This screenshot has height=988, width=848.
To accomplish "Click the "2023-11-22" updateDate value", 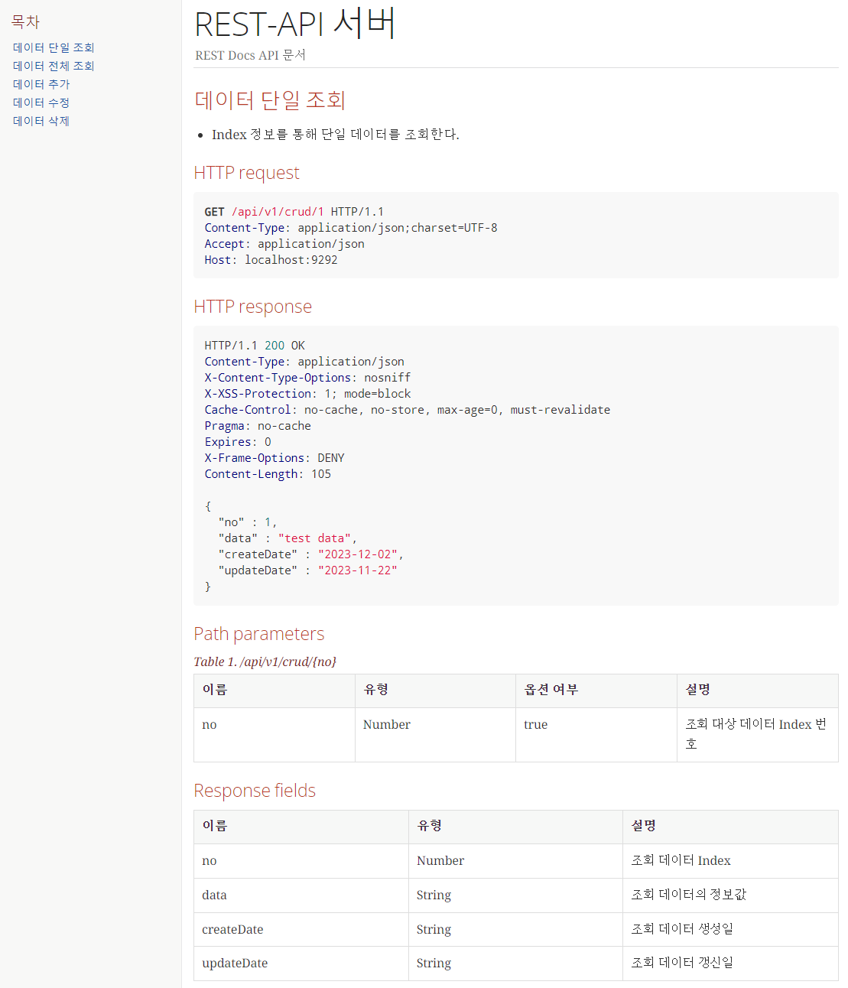I will coord(358,570).
